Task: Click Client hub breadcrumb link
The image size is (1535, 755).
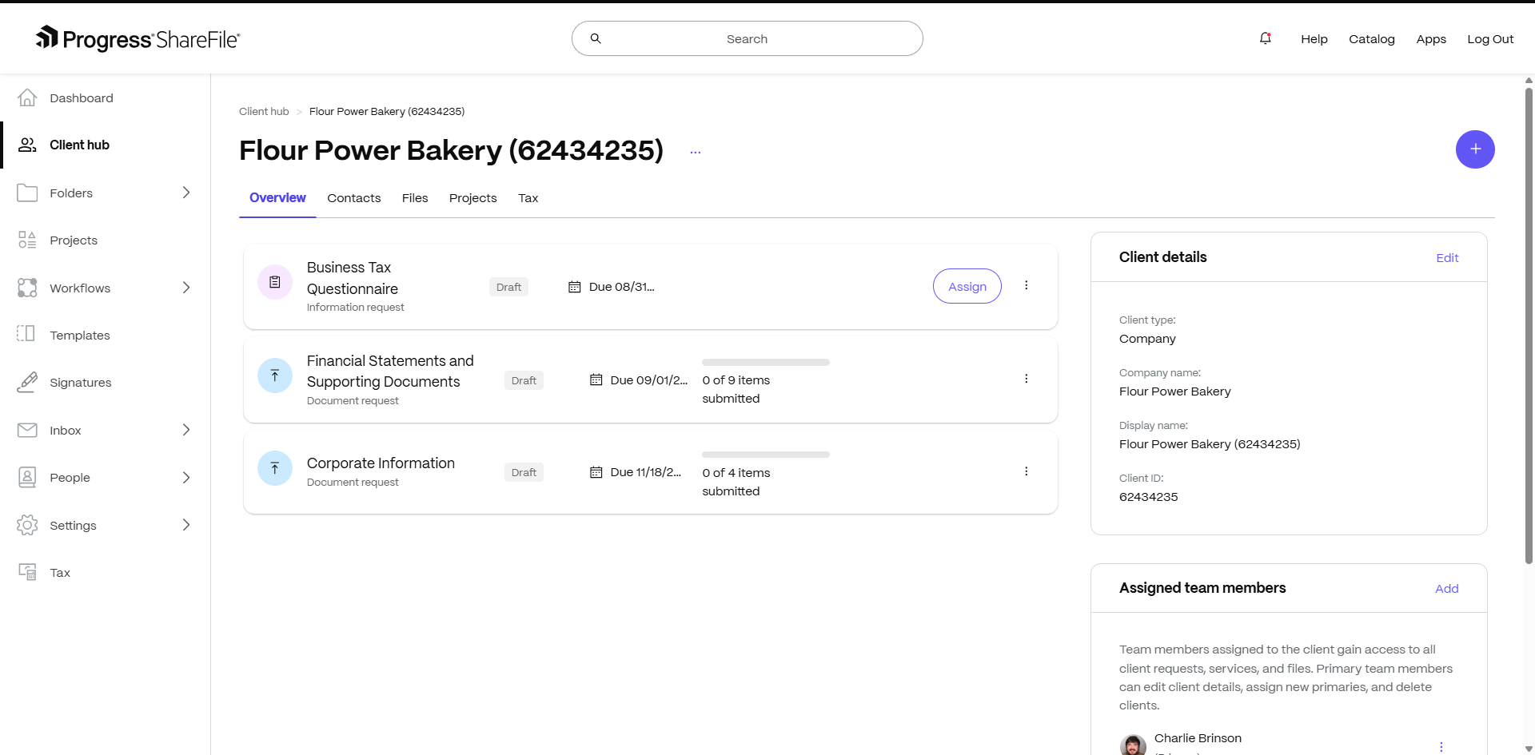Action: [264, 112]
